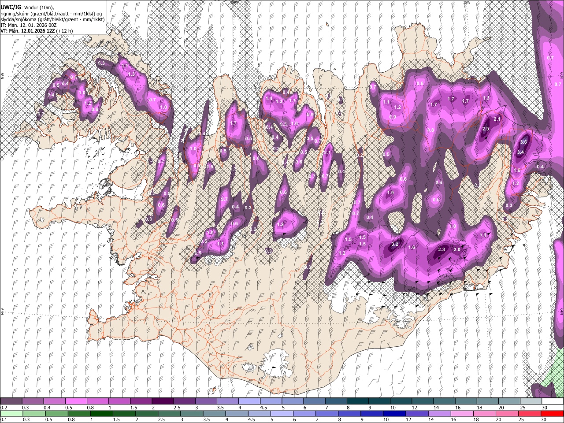Click the 2.0 precipitation value on the map
Viewport: 564px width, 423px height.
pyautogui.click(x=457, y=249)
